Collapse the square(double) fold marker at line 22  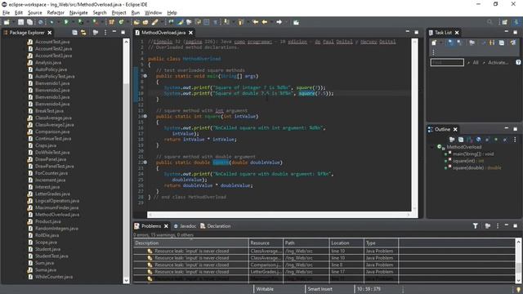tap(145, 163)
